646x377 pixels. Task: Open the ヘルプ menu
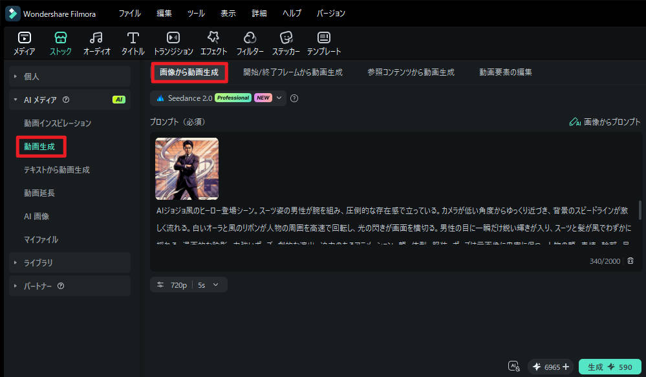pyautogui.click(x=292, y=13)
